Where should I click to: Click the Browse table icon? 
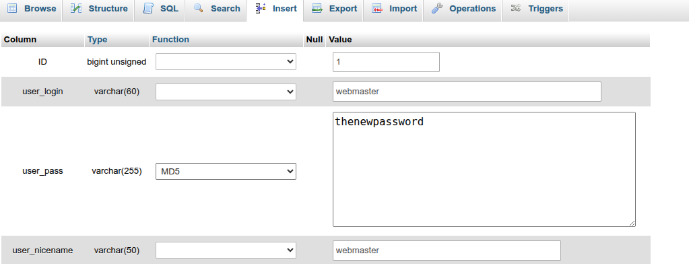pyautogui.click(x=12, y=8)
